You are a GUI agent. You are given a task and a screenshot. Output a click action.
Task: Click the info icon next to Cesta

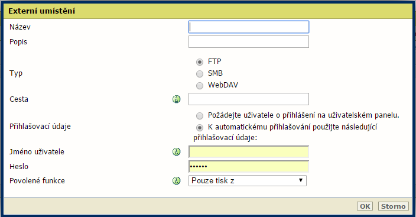pyautogui.click(x=177, y=99)
